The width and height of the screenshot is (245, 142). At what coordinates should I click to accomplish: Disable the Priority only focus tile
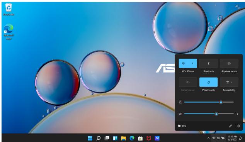coord(208,82)
